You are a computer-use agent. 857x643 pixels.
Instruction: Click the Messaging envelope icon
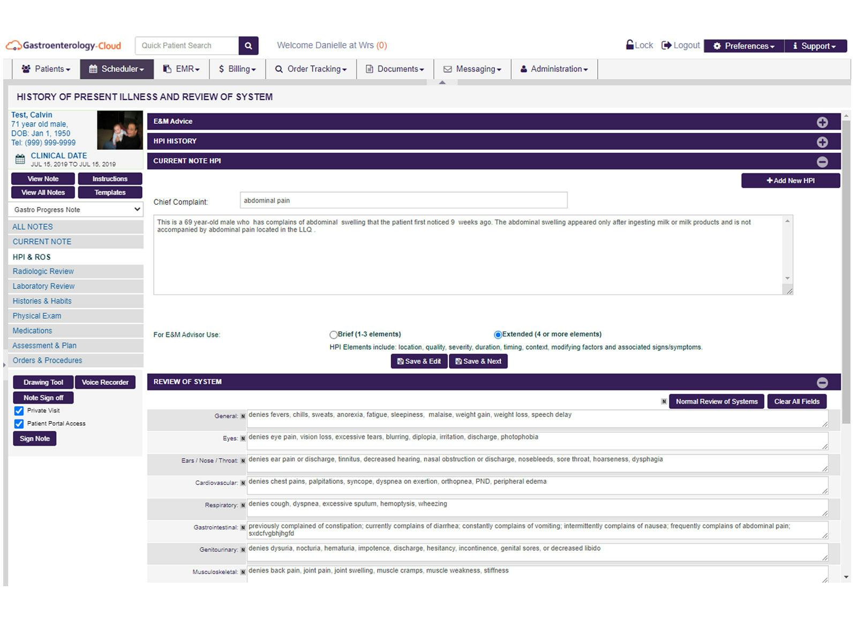click(448, 69)
